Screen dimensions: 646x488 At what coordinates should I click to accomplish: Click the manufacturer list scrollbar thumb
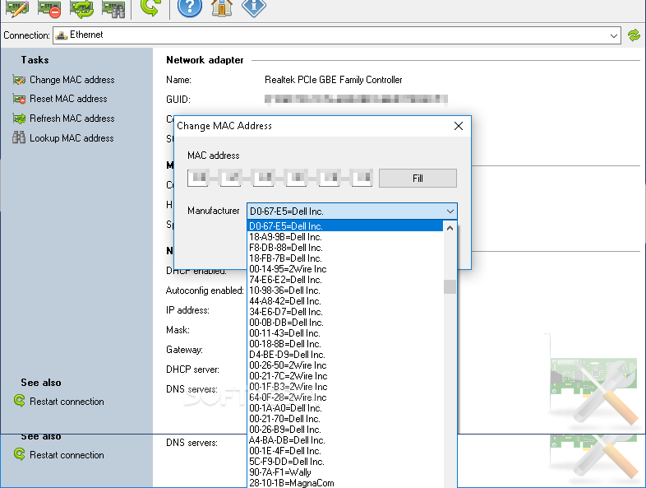point(450,287)
